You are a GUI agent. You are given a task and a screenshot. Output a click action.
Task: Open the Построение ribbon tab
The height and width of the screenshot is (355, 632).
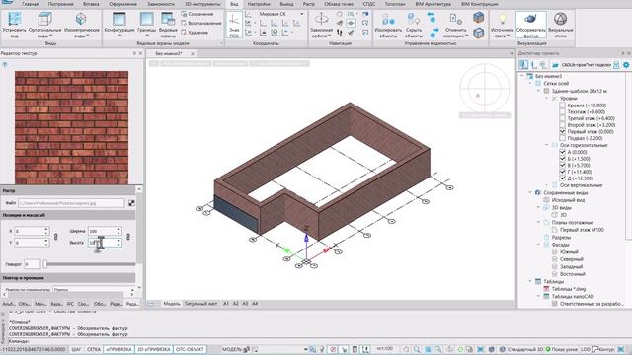[x=61, y=4]
